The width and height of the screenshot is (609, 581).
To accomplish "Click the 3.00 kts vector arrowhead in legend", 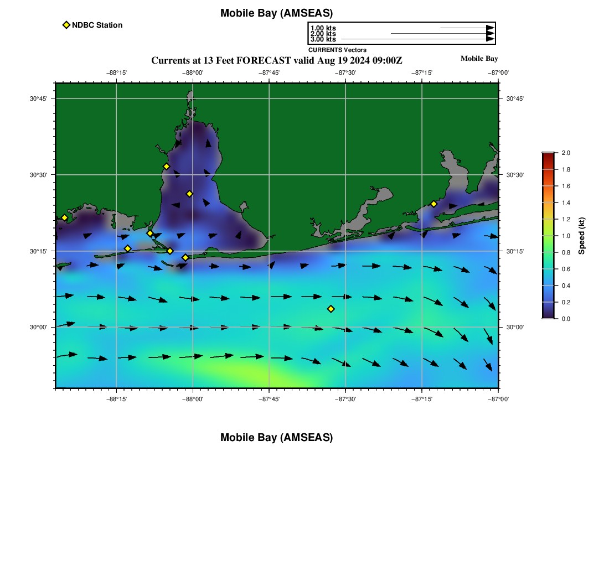I will pyautogui.click(x=490, y=39).
